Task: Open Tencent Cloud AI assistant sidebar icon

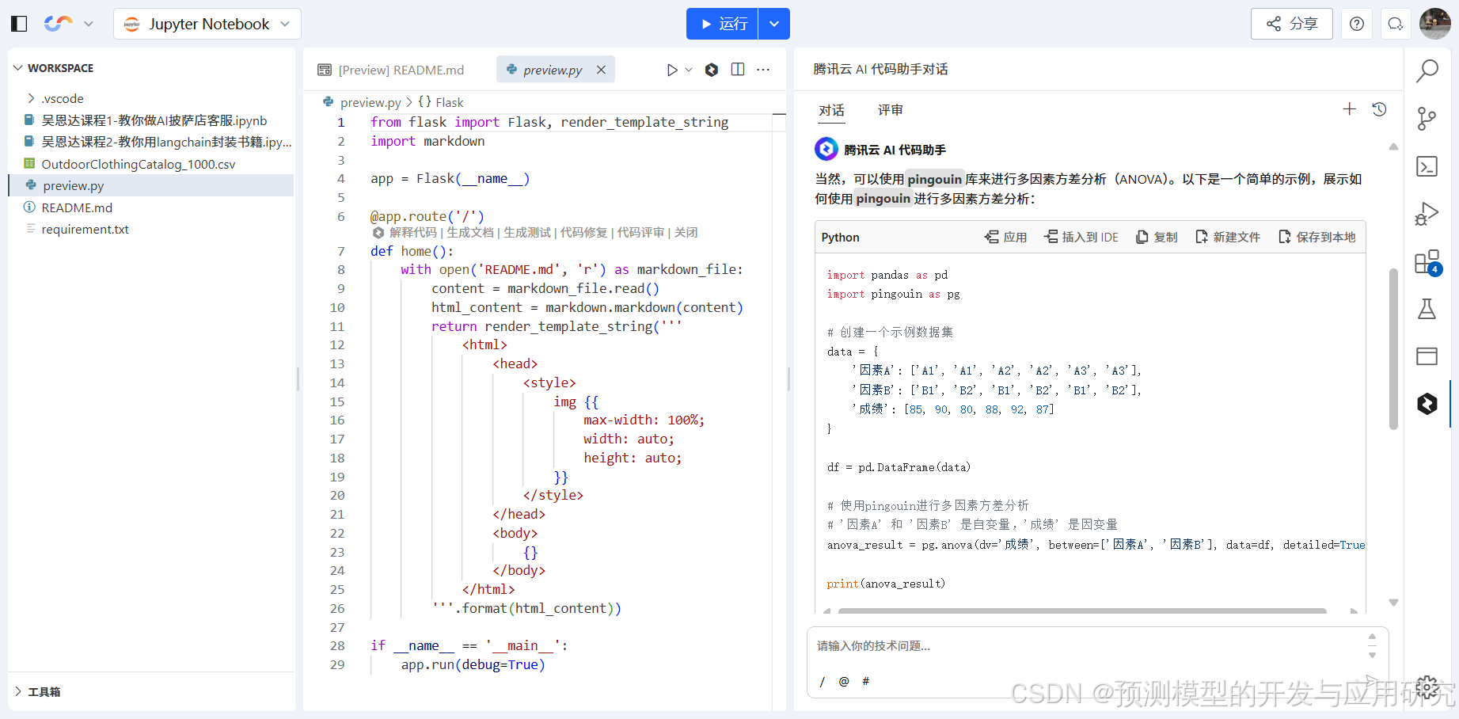Action: coord(1427,404)
